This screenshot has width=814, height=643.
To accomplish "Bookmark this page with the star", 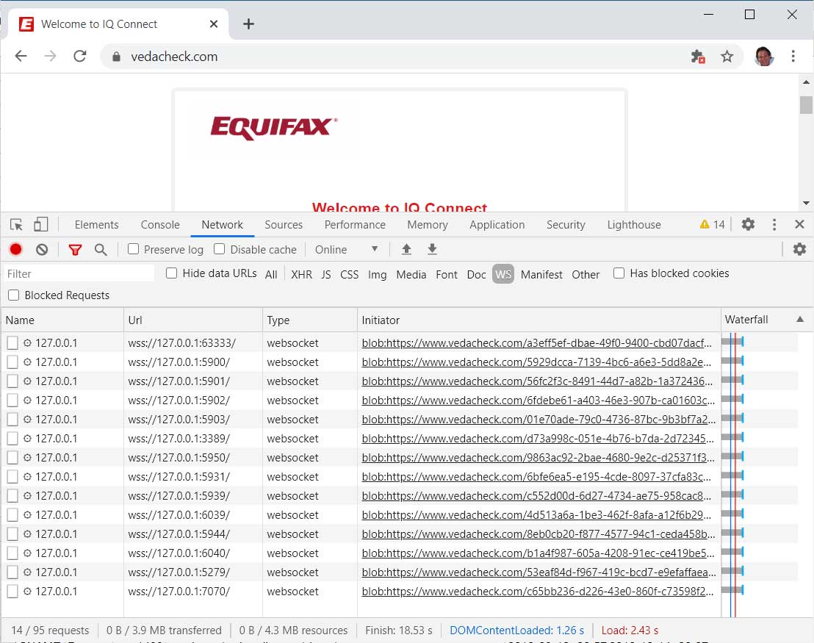I will click(727, 56).
